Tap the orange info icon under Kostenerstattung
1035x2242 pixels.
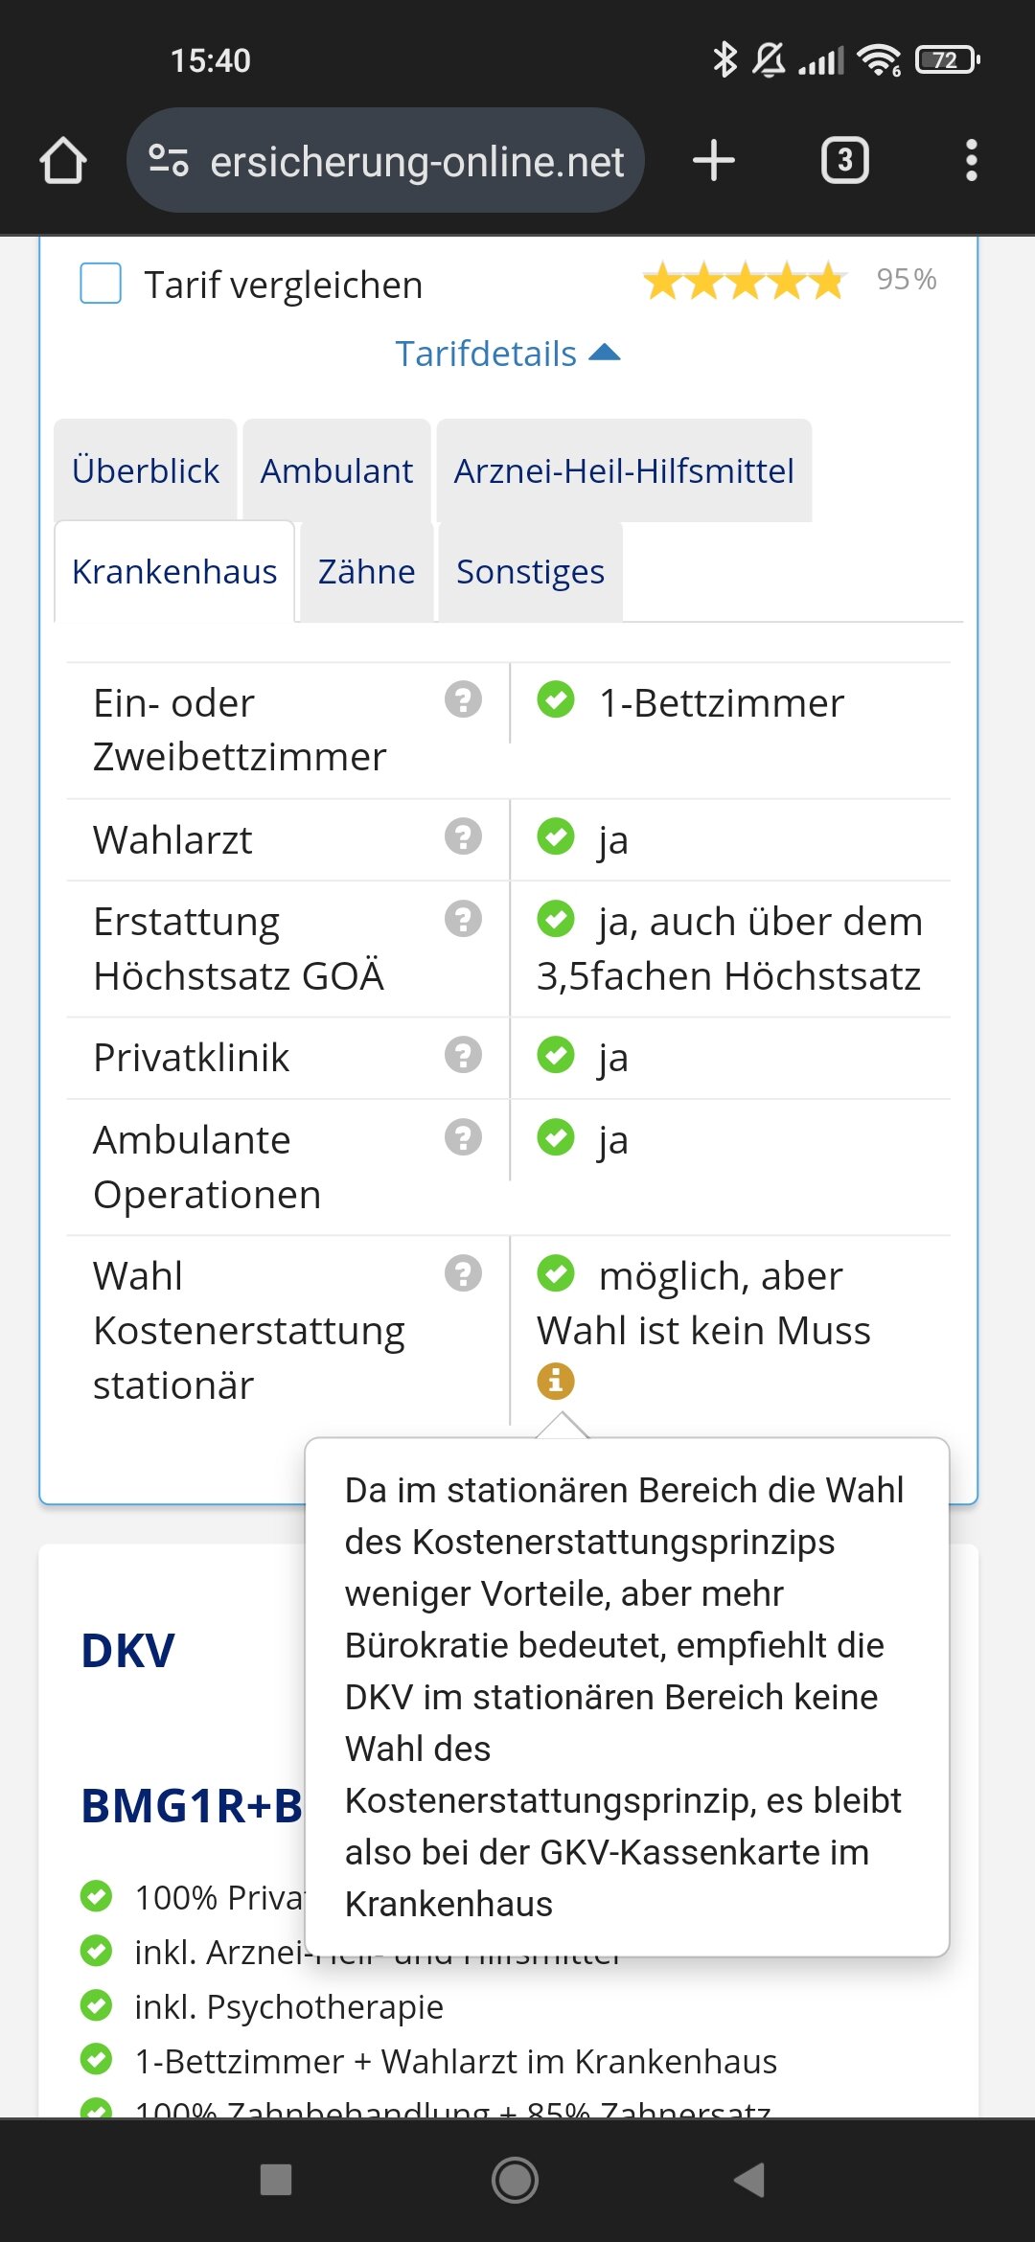click(x=556, y=1382)
